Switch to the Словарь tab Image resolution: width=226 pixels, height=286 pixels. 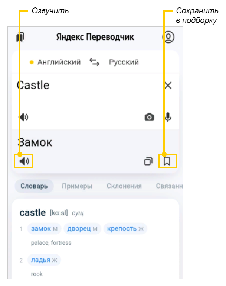point(34,186)
